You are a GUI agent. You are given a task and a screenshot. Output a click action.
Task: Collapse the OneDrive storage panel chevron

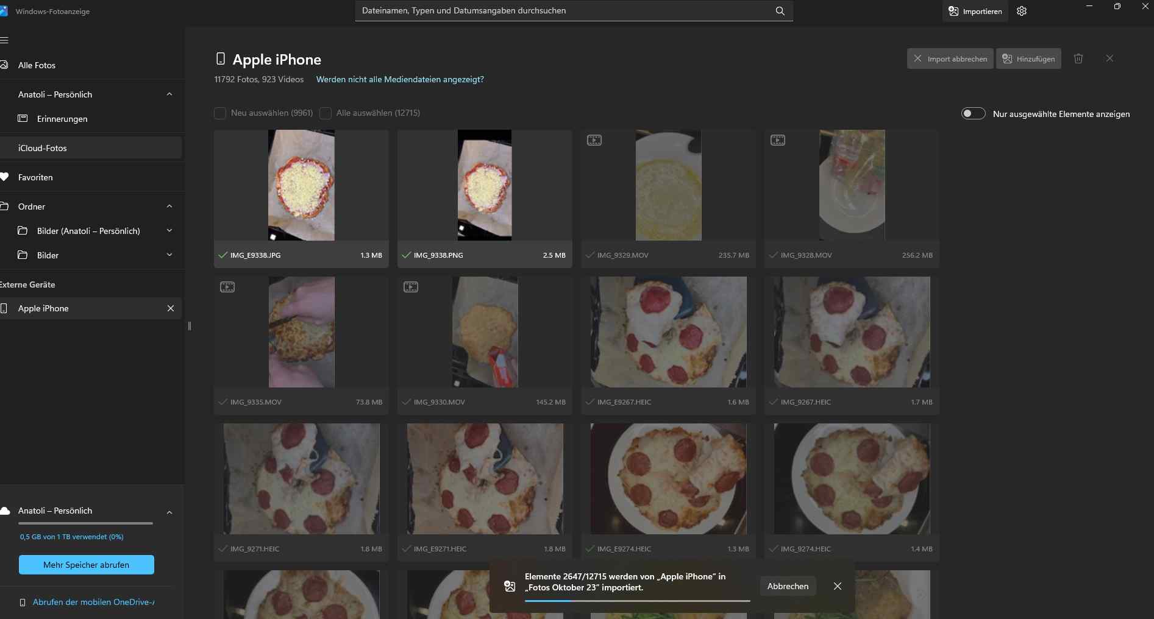point(169,512)
